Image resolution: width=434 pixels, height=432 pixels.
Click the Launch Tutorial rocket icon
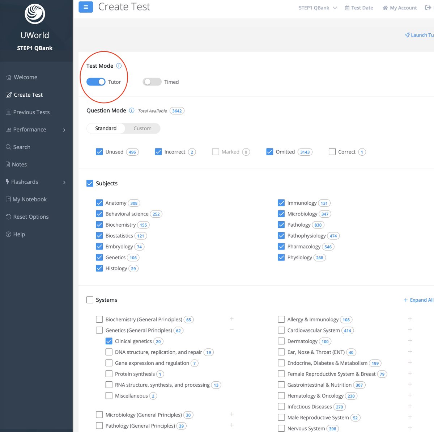click(408, 35)
